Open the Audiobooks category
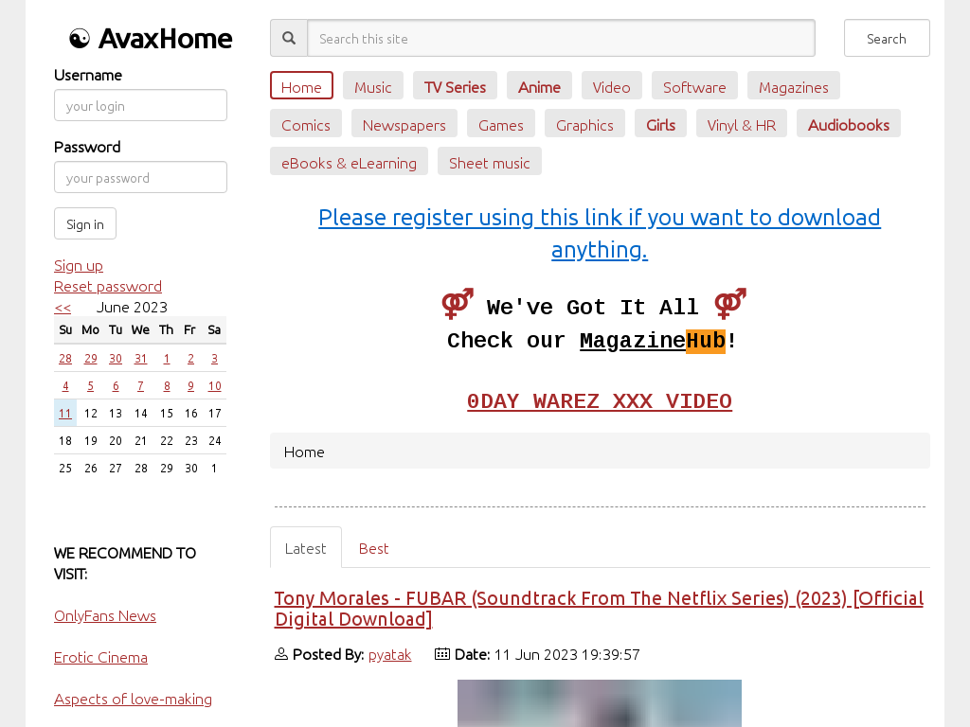 pos(849,124)
